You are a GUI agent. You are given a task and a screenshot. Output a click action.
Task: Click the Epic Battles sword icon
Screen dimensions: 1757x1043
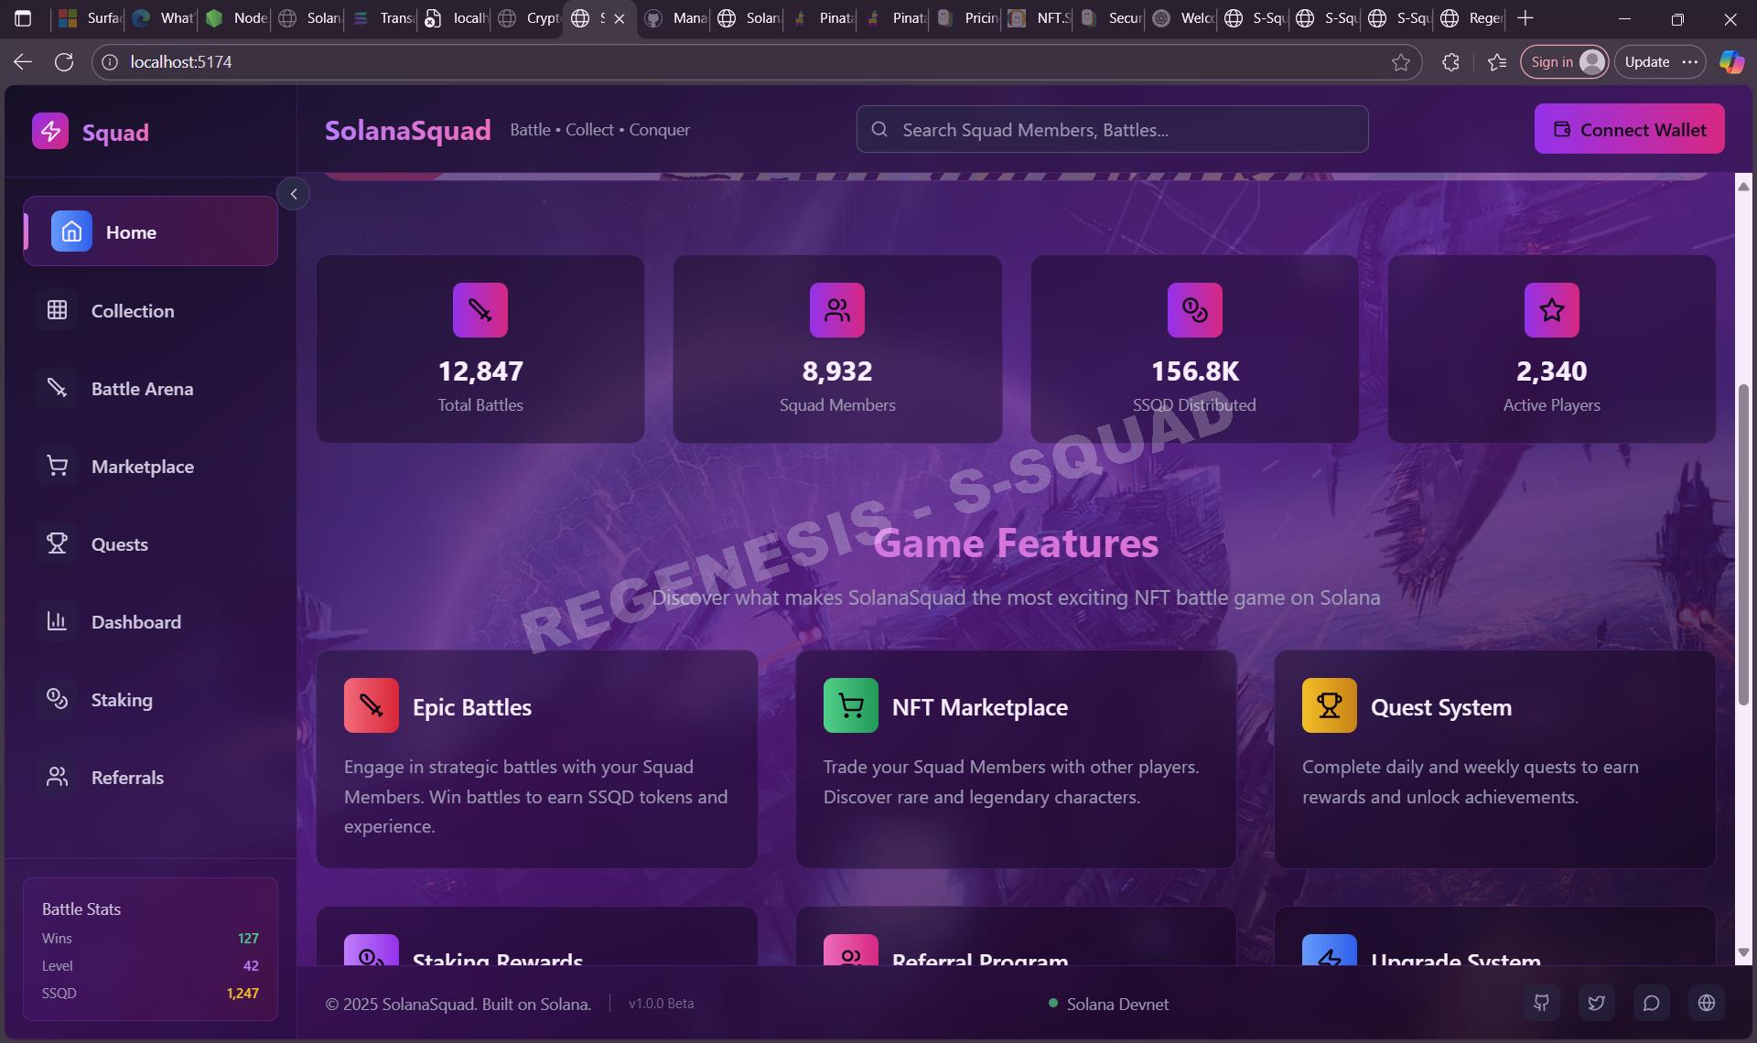click(372, 704)
